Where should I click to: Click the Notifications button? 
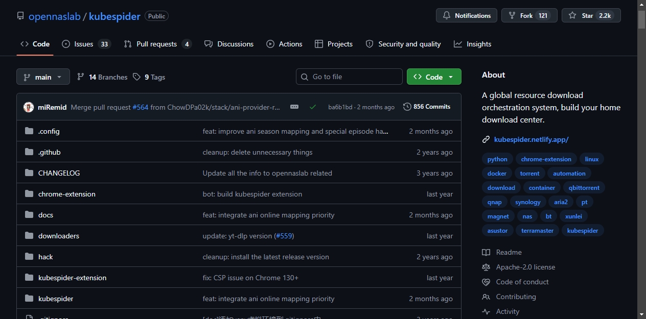tap(467, 16)
